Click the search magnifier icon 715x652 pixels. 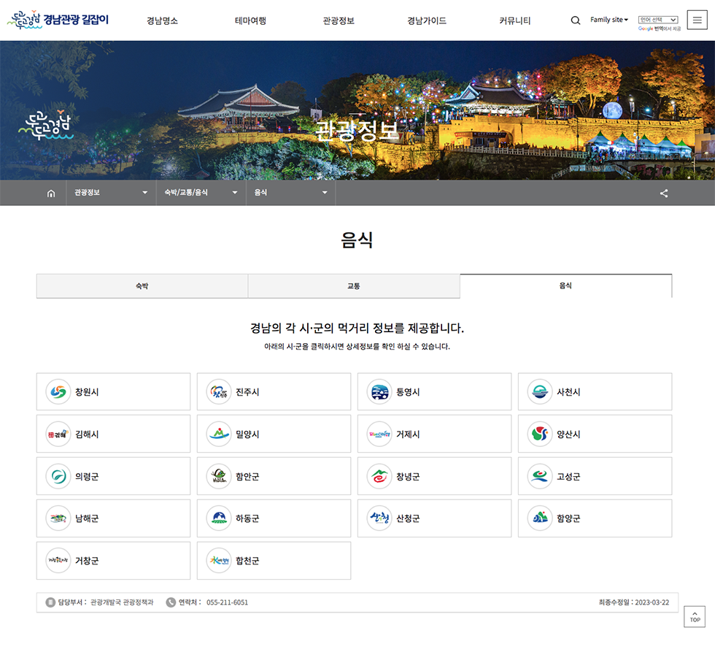coord(575,20)
